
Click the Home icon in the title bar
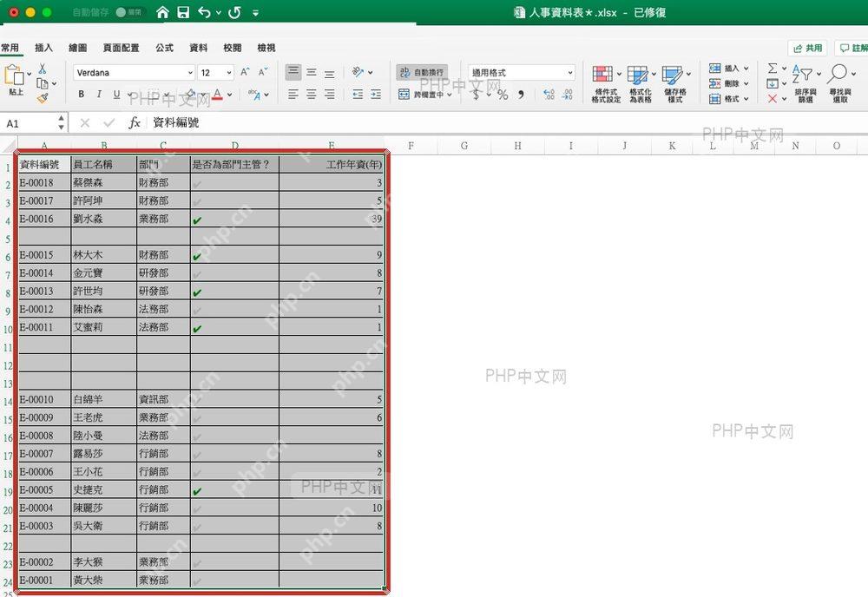coord(162,12)
